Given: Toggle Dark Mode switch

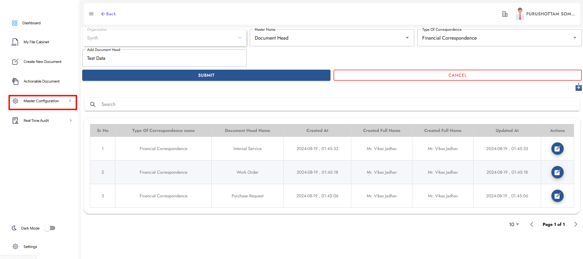Looking at the screenshot, I should [x=50, y=228].
